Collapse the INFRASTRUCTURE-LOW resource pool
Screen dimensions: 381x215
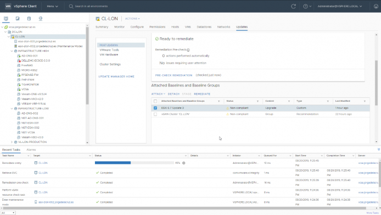(x=12, y=108)
